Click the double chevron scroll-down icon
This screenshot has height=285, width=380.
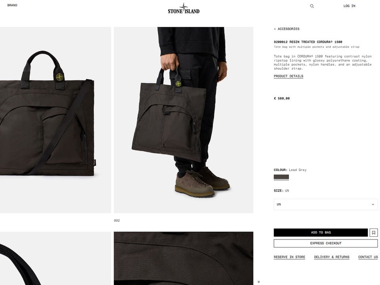click(258, 282)
